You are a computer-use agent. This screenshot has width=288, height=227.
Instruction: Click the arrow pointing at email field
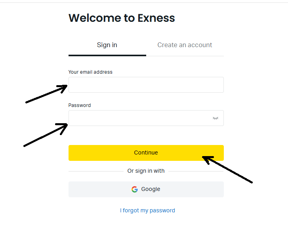click(46, 94)
